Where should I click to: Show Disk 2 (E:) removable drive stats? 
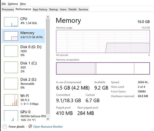click(23, 83)
